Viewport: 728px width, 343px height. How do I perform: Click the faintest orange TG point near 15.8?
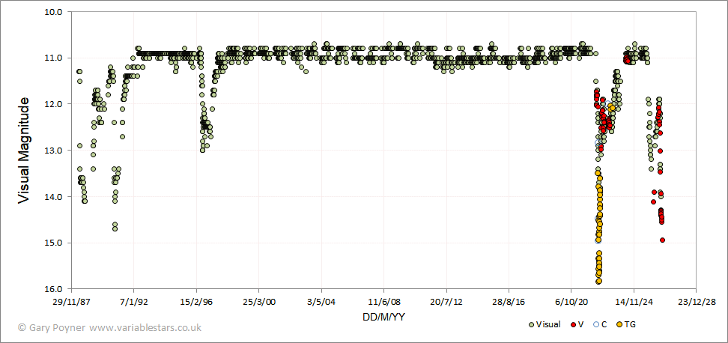tap(599, 282)
